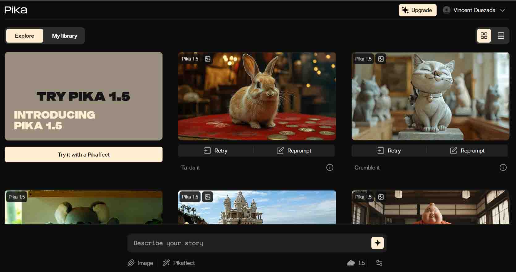Switch to grid view layout
The height and width of the screenshot is (272, 516).
(x=484, y=36)
